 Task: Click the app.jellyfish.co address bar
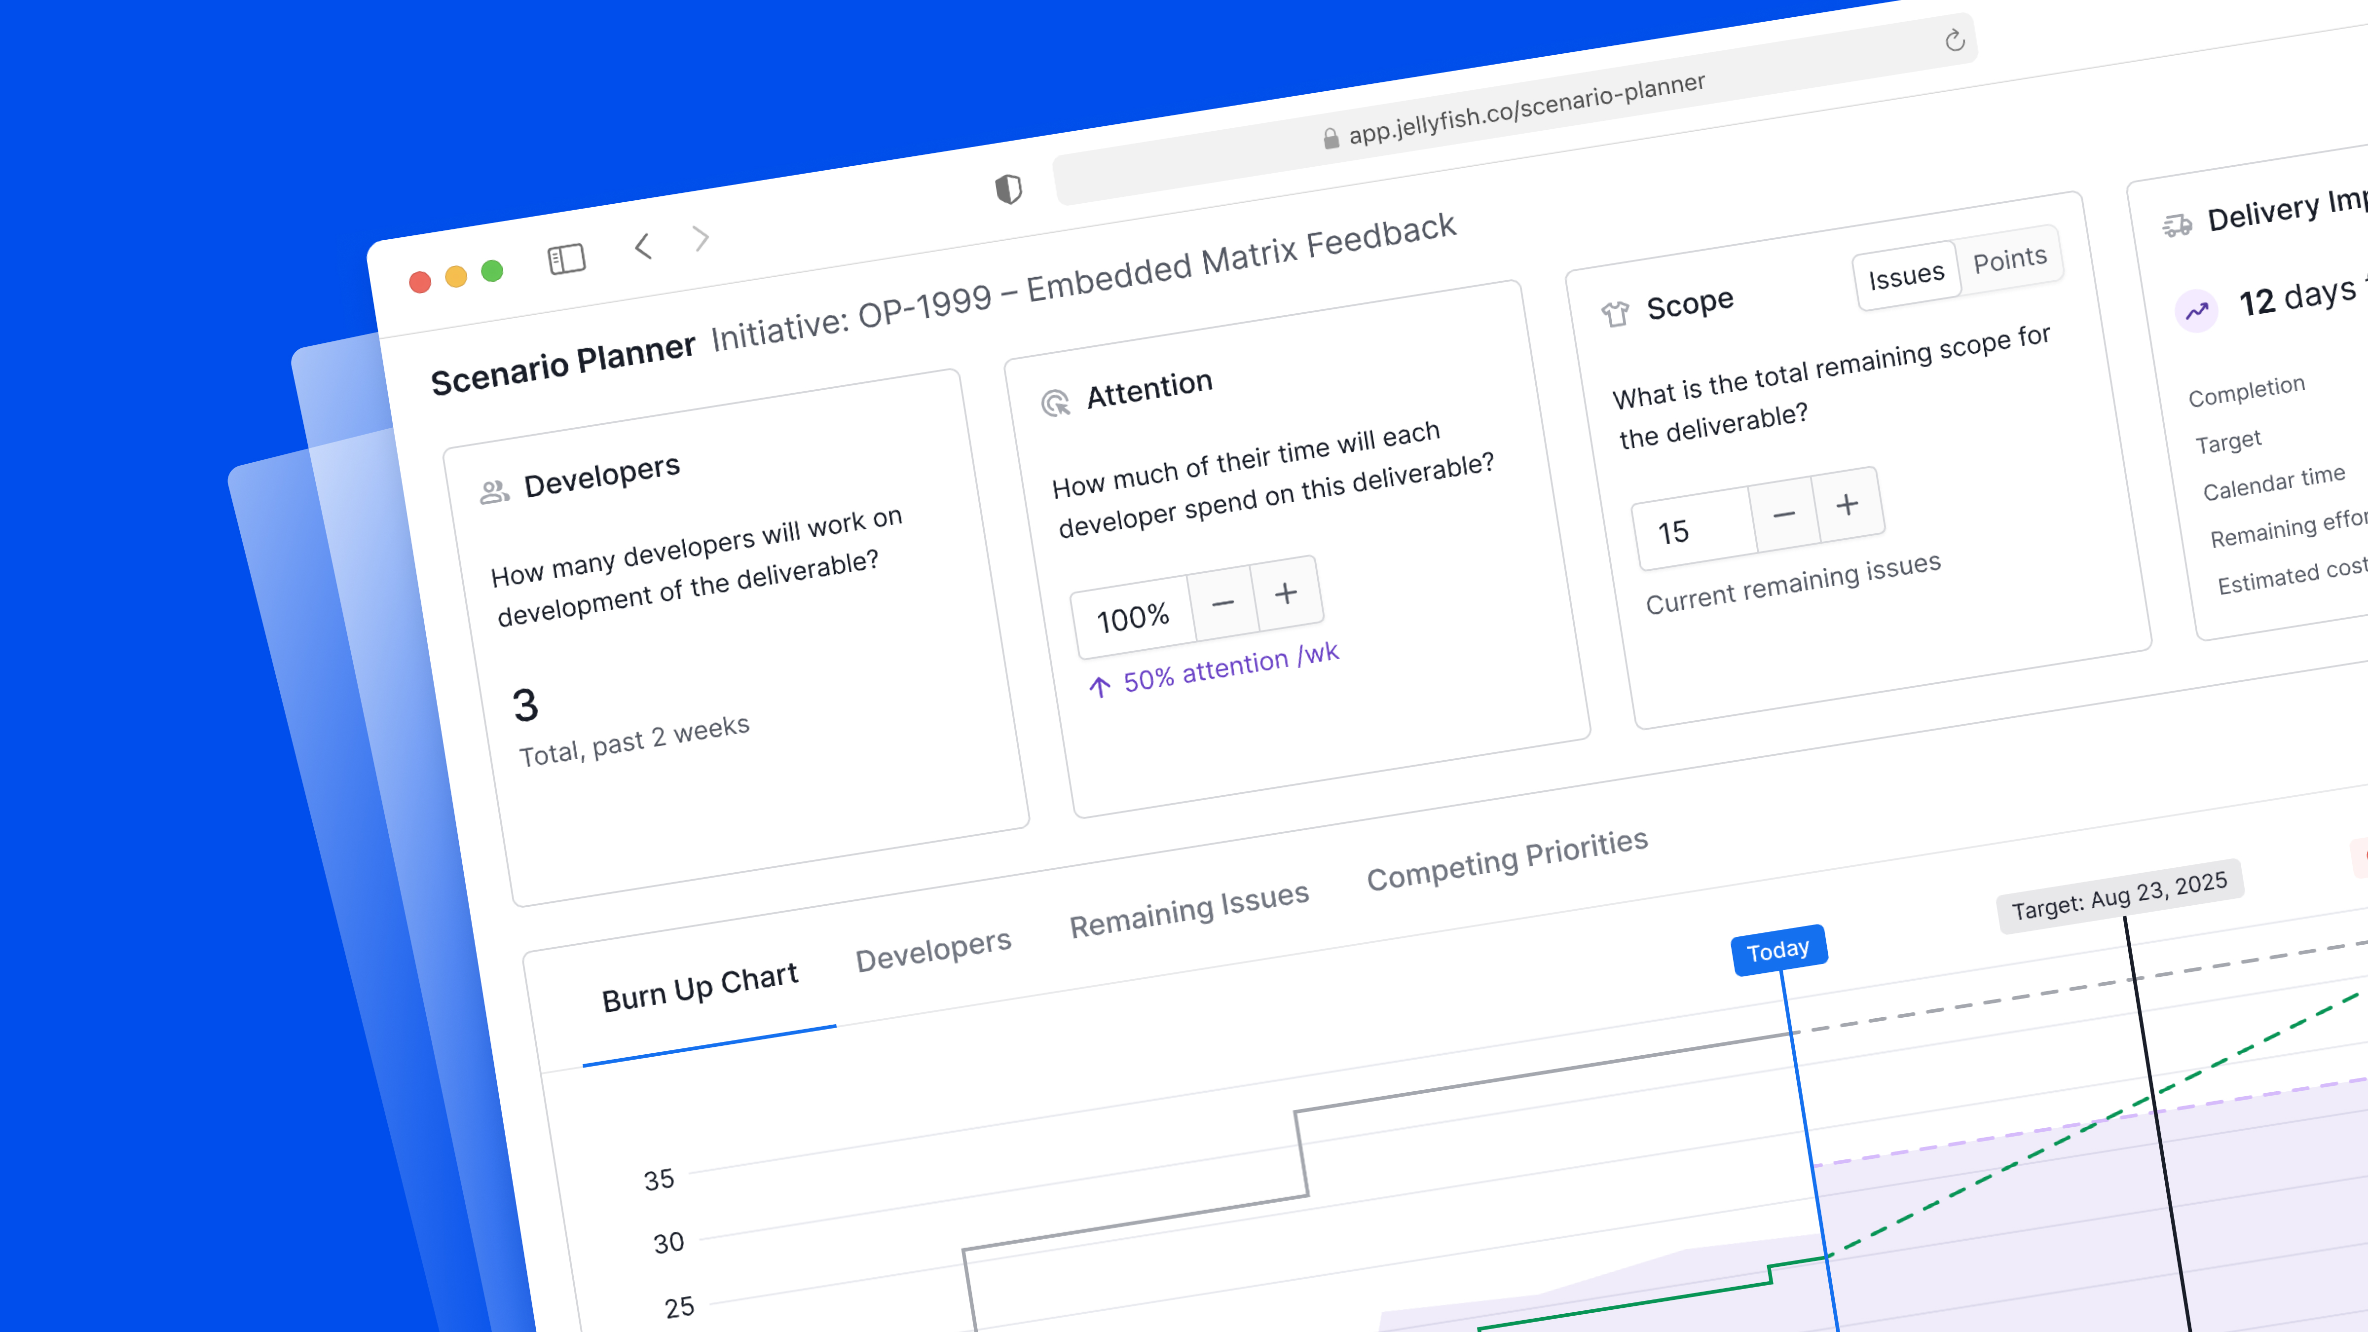click(1515, 110)
